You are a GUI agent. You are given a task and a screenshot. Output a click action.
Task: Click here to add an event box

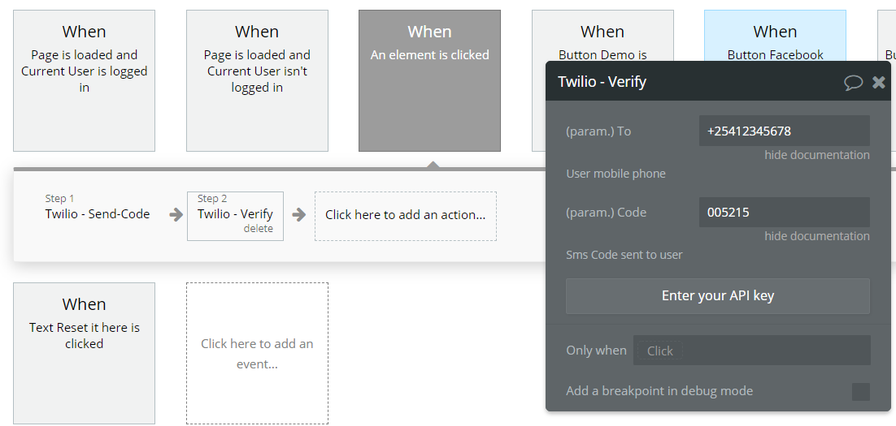(x=257, y=354)
